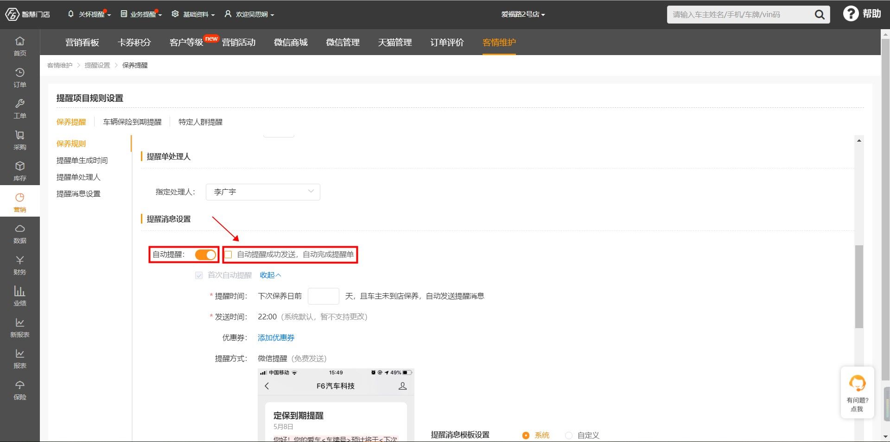Open the 订单 orders sidebar icon
This screenshot has height=442, width=890.
(x=20, y=78)
